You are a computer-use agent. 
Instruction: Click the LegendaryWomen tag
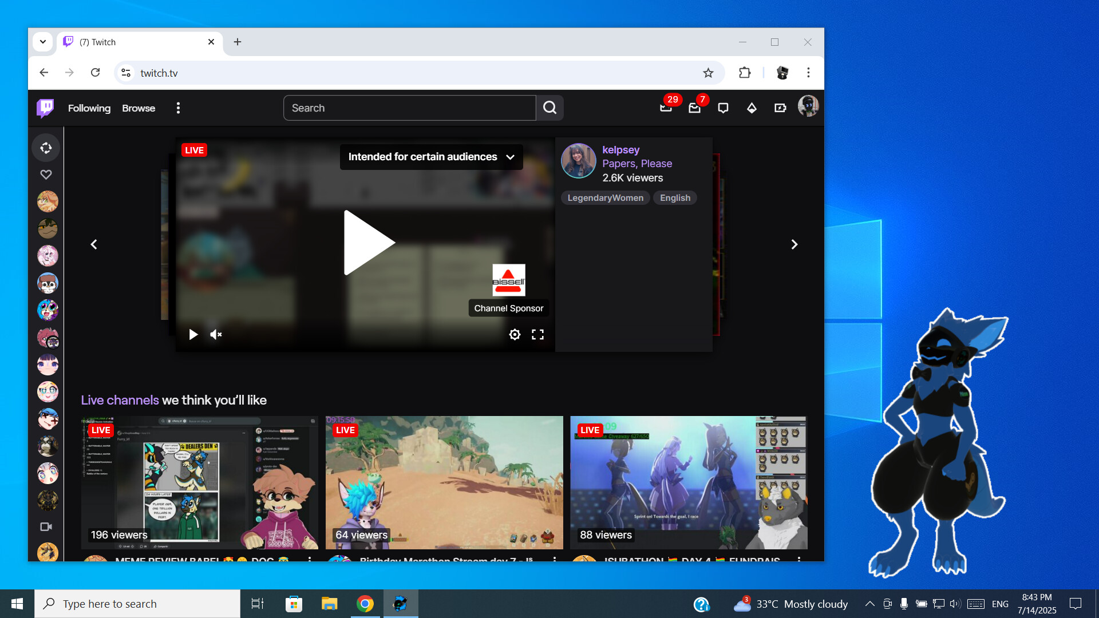(x=605, y=197)
